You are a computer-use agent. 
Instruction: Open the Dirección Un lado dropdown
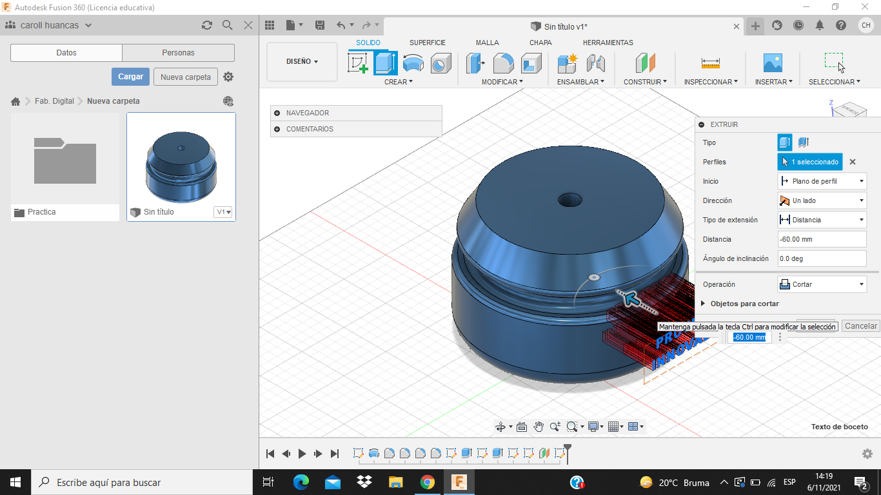(822, 200)
